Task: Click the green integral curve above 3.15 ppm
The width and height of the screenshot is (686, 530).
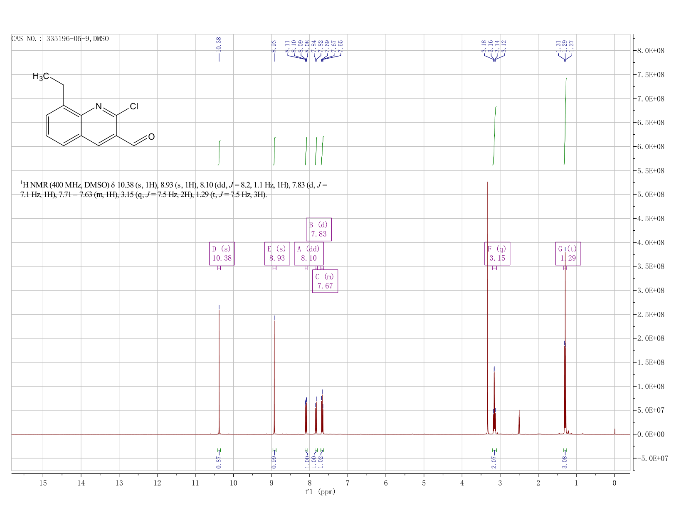Action: (494, 136)
